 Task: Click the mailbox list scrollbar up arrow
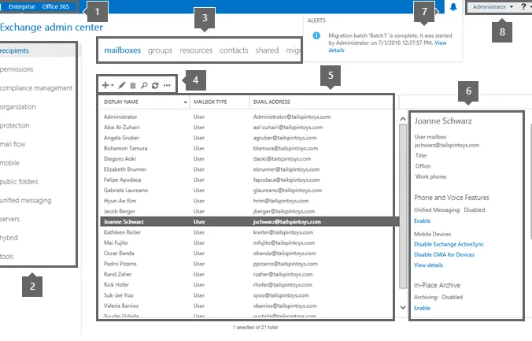(x=403, y=119)
